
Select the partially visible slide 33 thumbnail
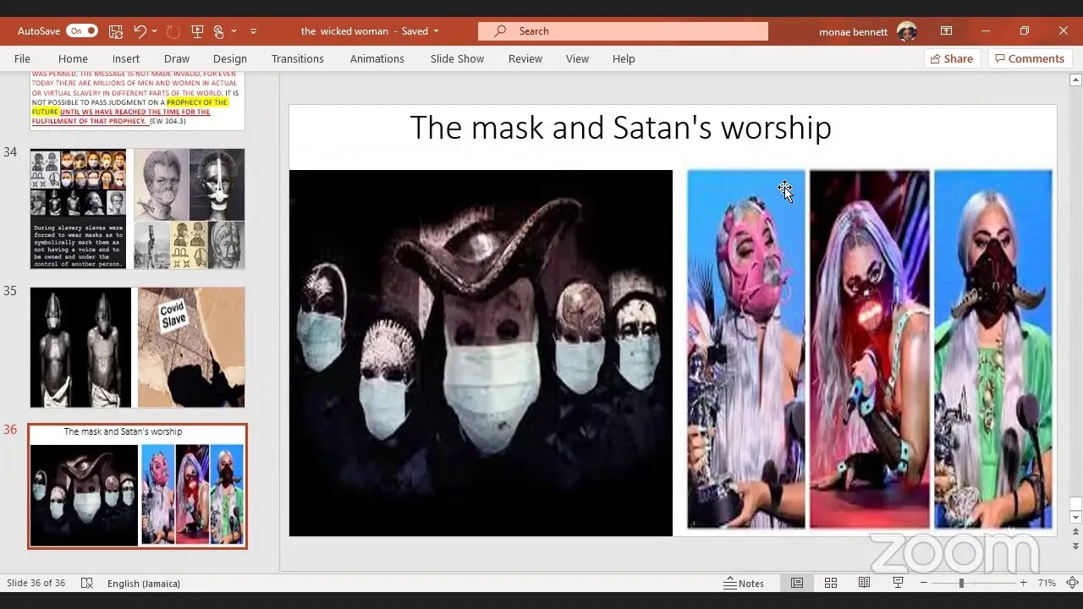[137, 101]
